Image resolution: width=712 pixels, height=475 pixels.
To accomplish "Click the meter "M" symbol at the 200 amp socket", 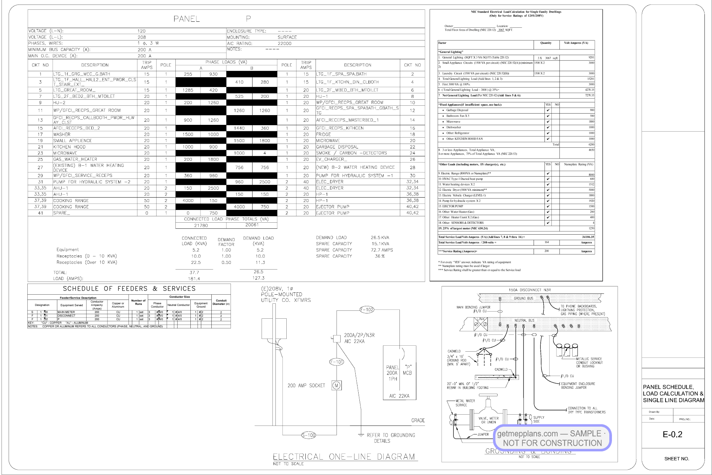I will 337,385.
